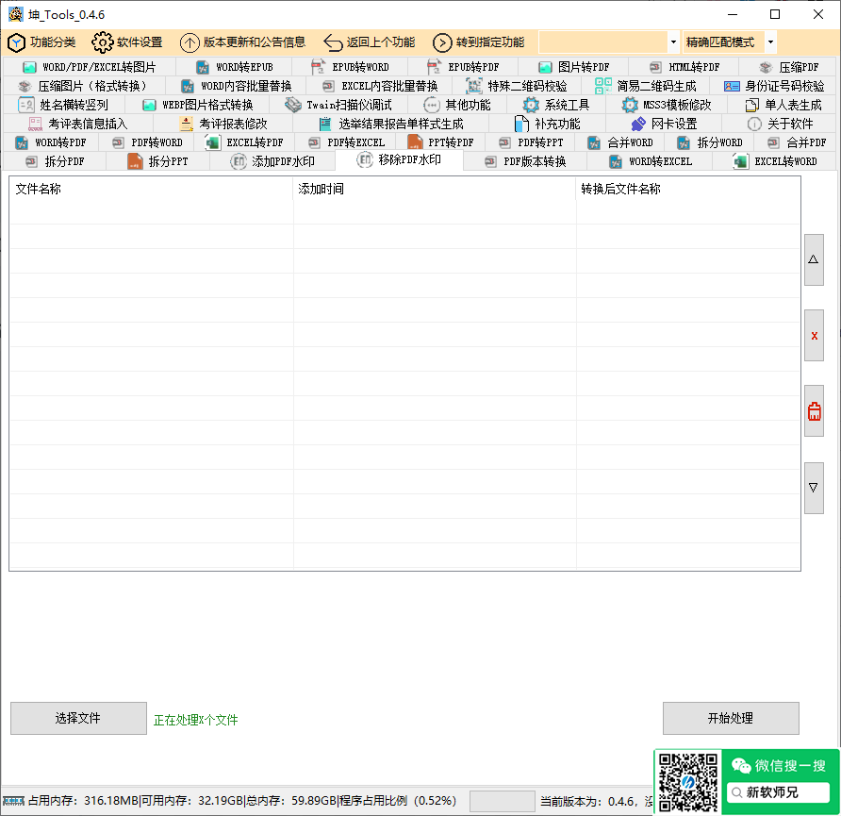Click the red trash clear-list icon
Image resolution: width=841 pixels, height=816 pixels.
814,411
